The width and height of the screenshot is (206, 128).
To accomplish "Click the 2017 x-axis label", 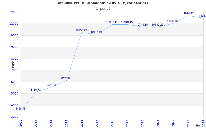I will (x=97, y=123).
